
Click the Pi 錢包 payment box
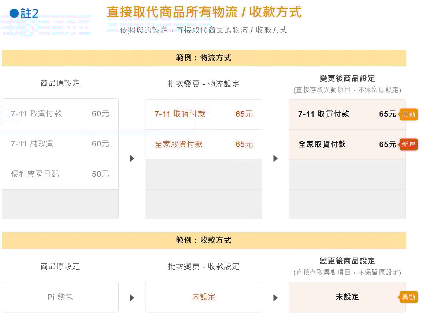pyautogui.click(x=60, y=297)
